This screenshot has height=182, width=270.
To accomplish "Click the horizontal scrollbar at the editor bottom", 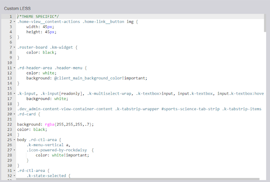I will pyautogui.click(x=138, y=179).
